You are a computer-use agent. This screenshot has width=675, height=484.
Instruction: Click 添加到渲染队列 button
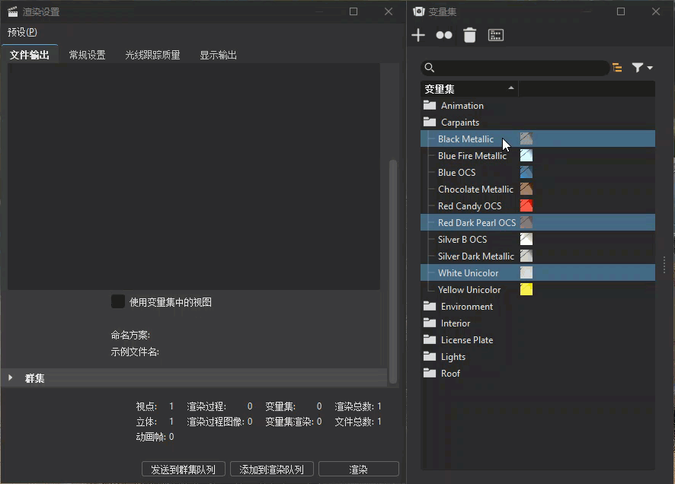click(271, 469)
